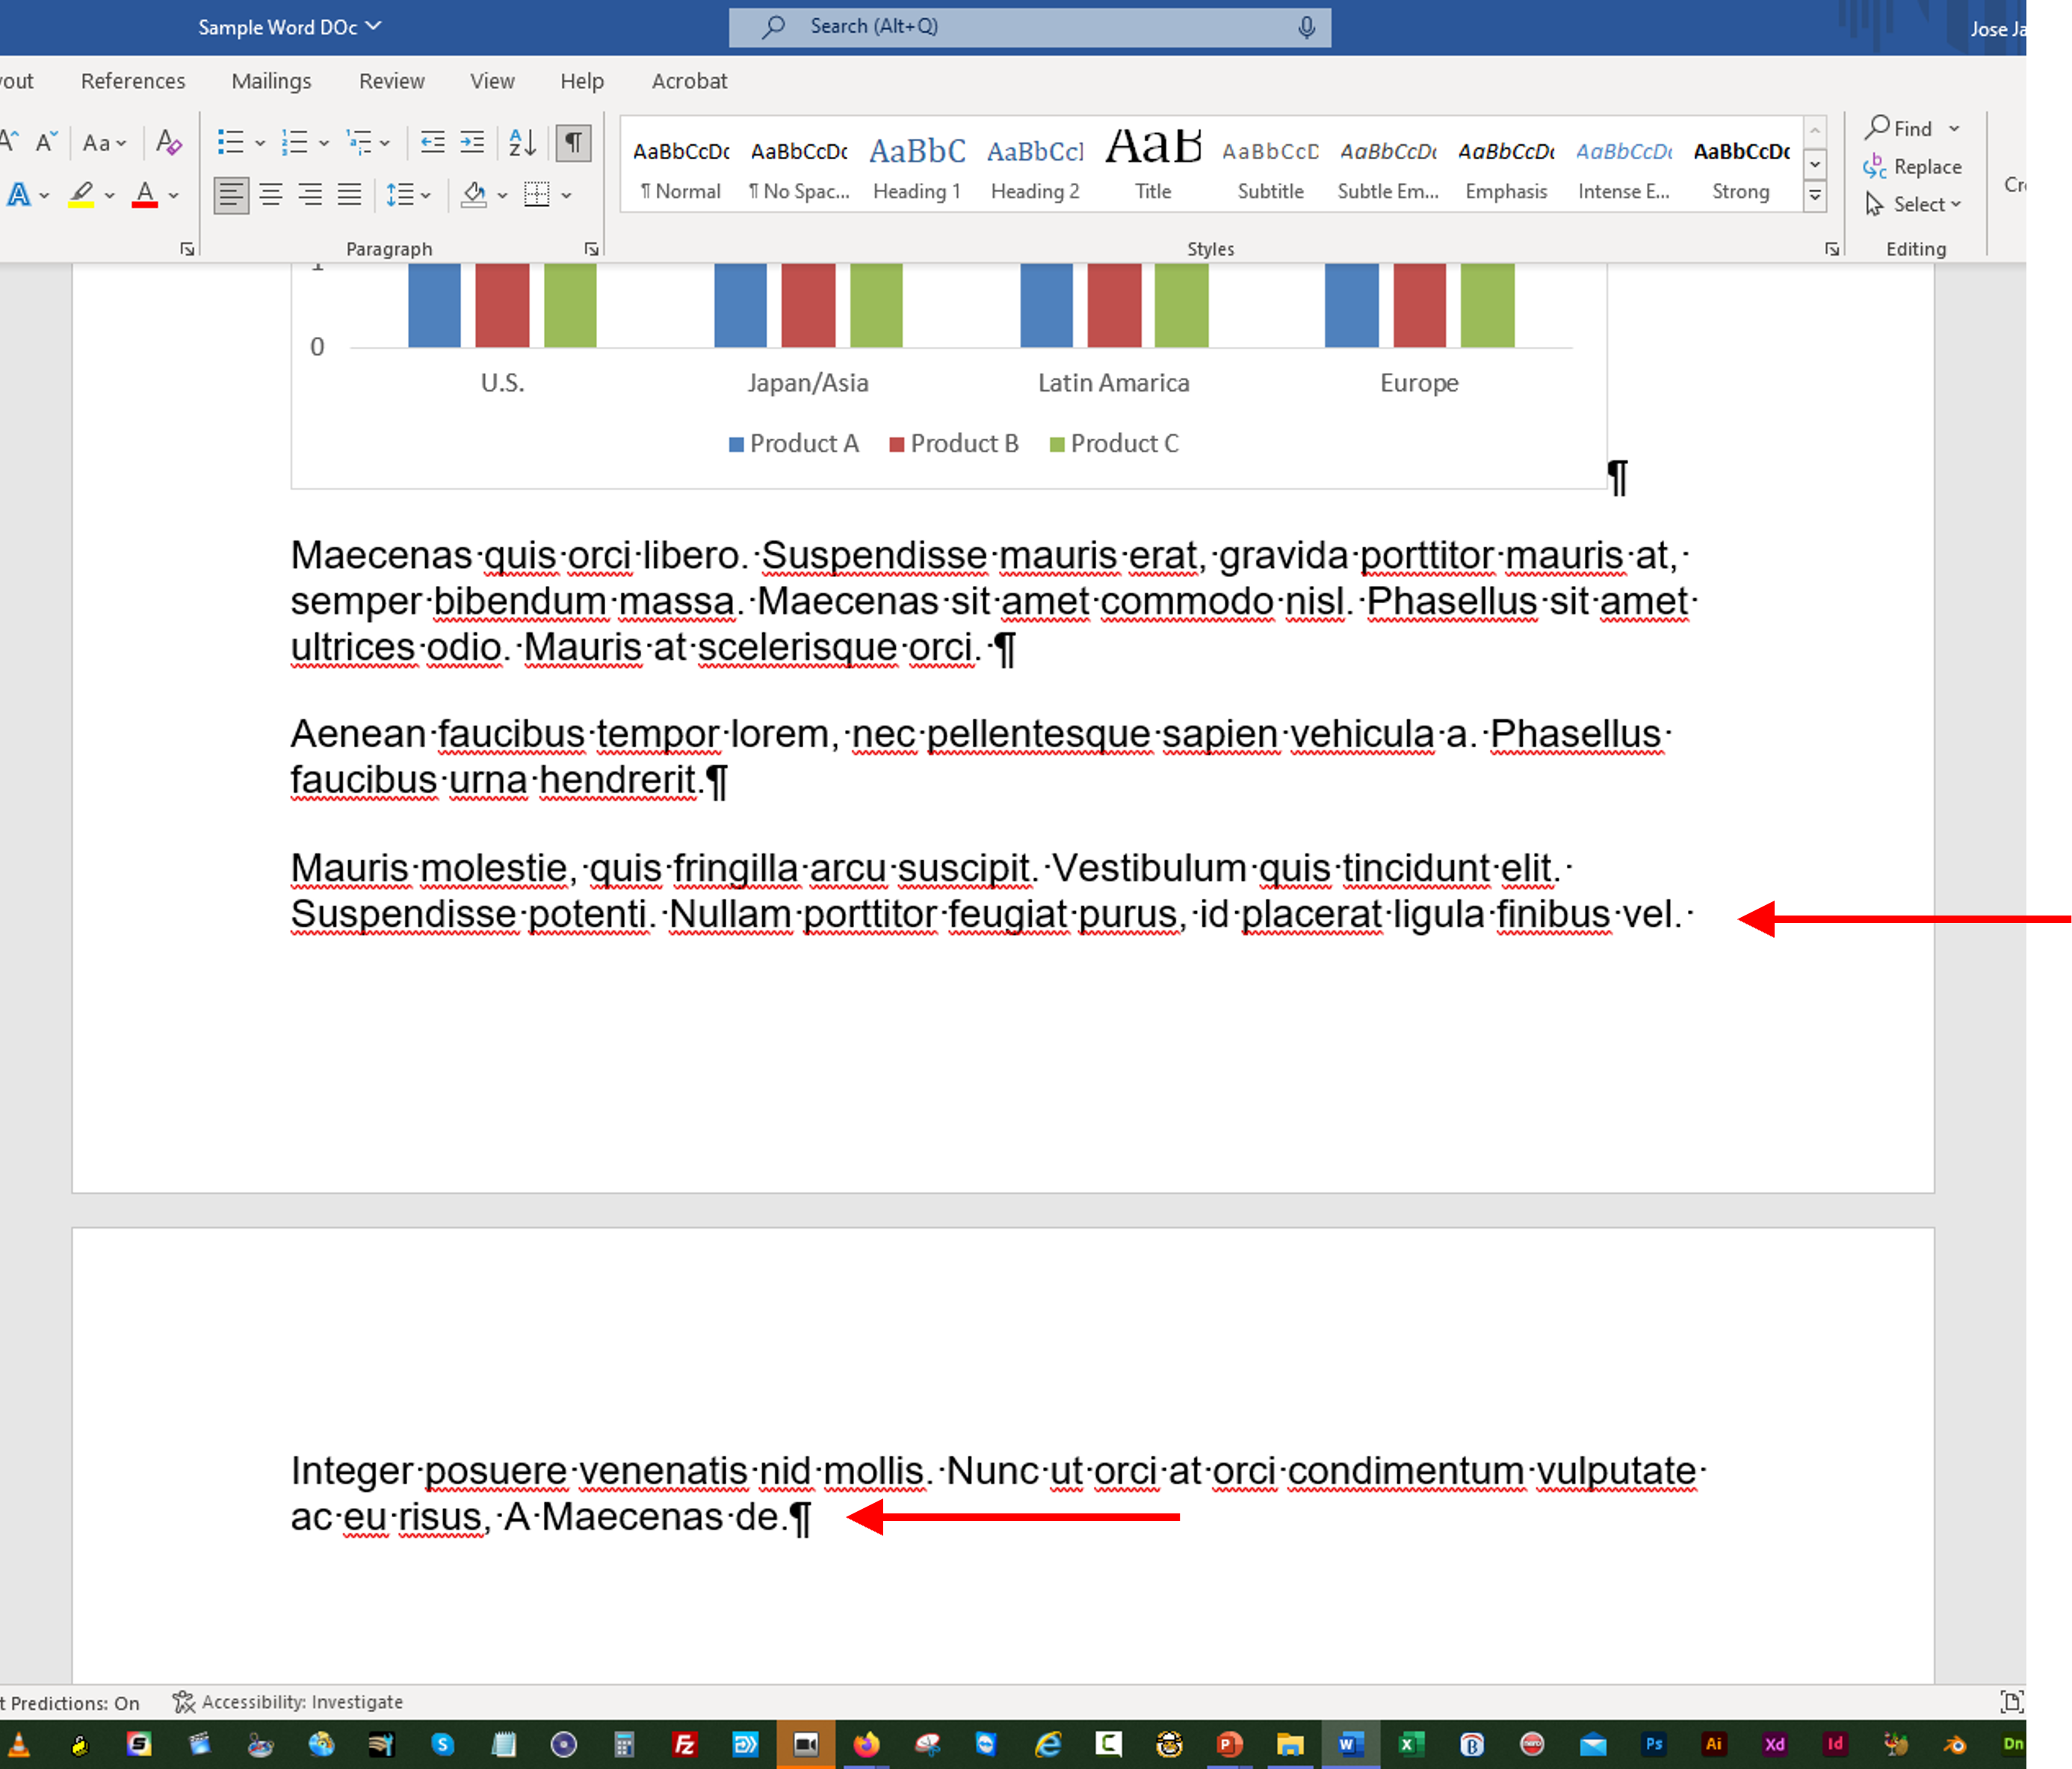Viewport: 2072px width, 1769px height.
Task: Click in the Search (Alt+Q) box
Action: [x=1030, y=27]
